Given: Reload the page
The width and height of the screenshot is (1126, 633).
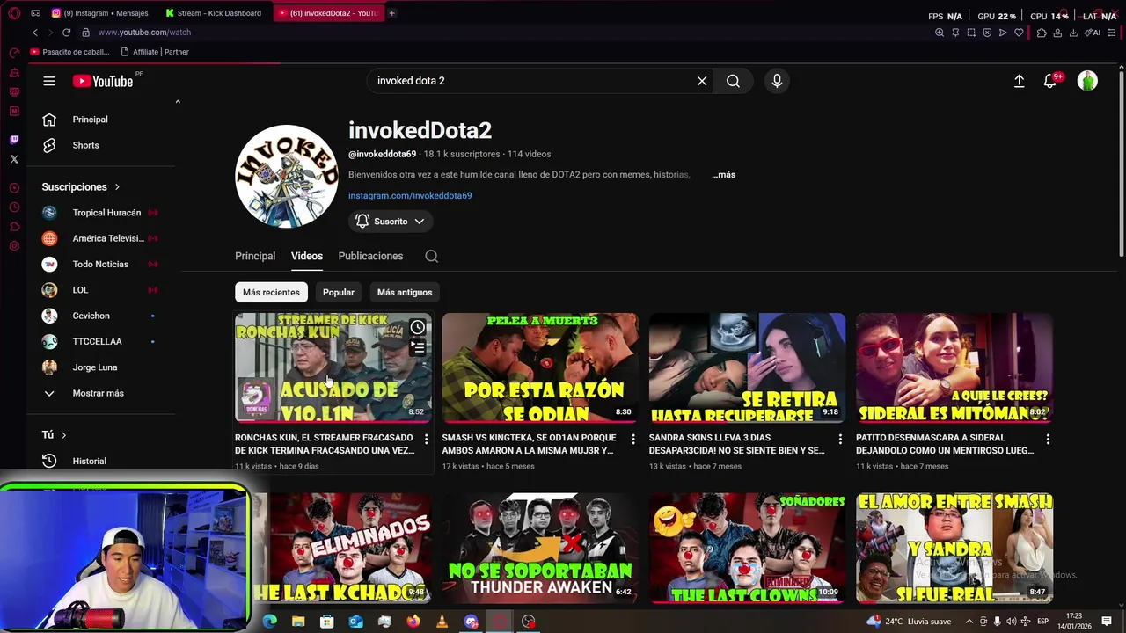Looking at the screenshot, I should click(66, 33).
